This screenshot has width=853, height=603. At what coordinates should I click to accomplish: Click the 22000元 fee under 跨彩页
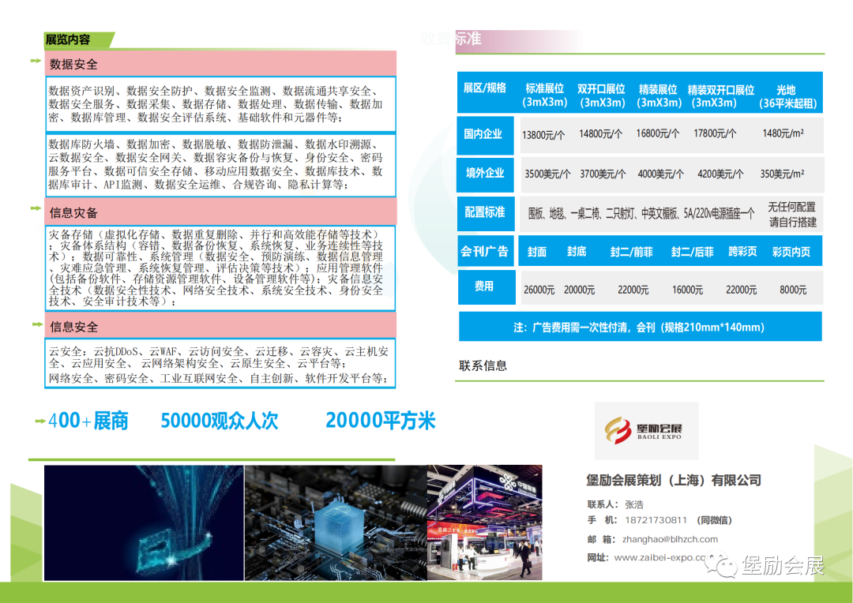coord(742,290)
